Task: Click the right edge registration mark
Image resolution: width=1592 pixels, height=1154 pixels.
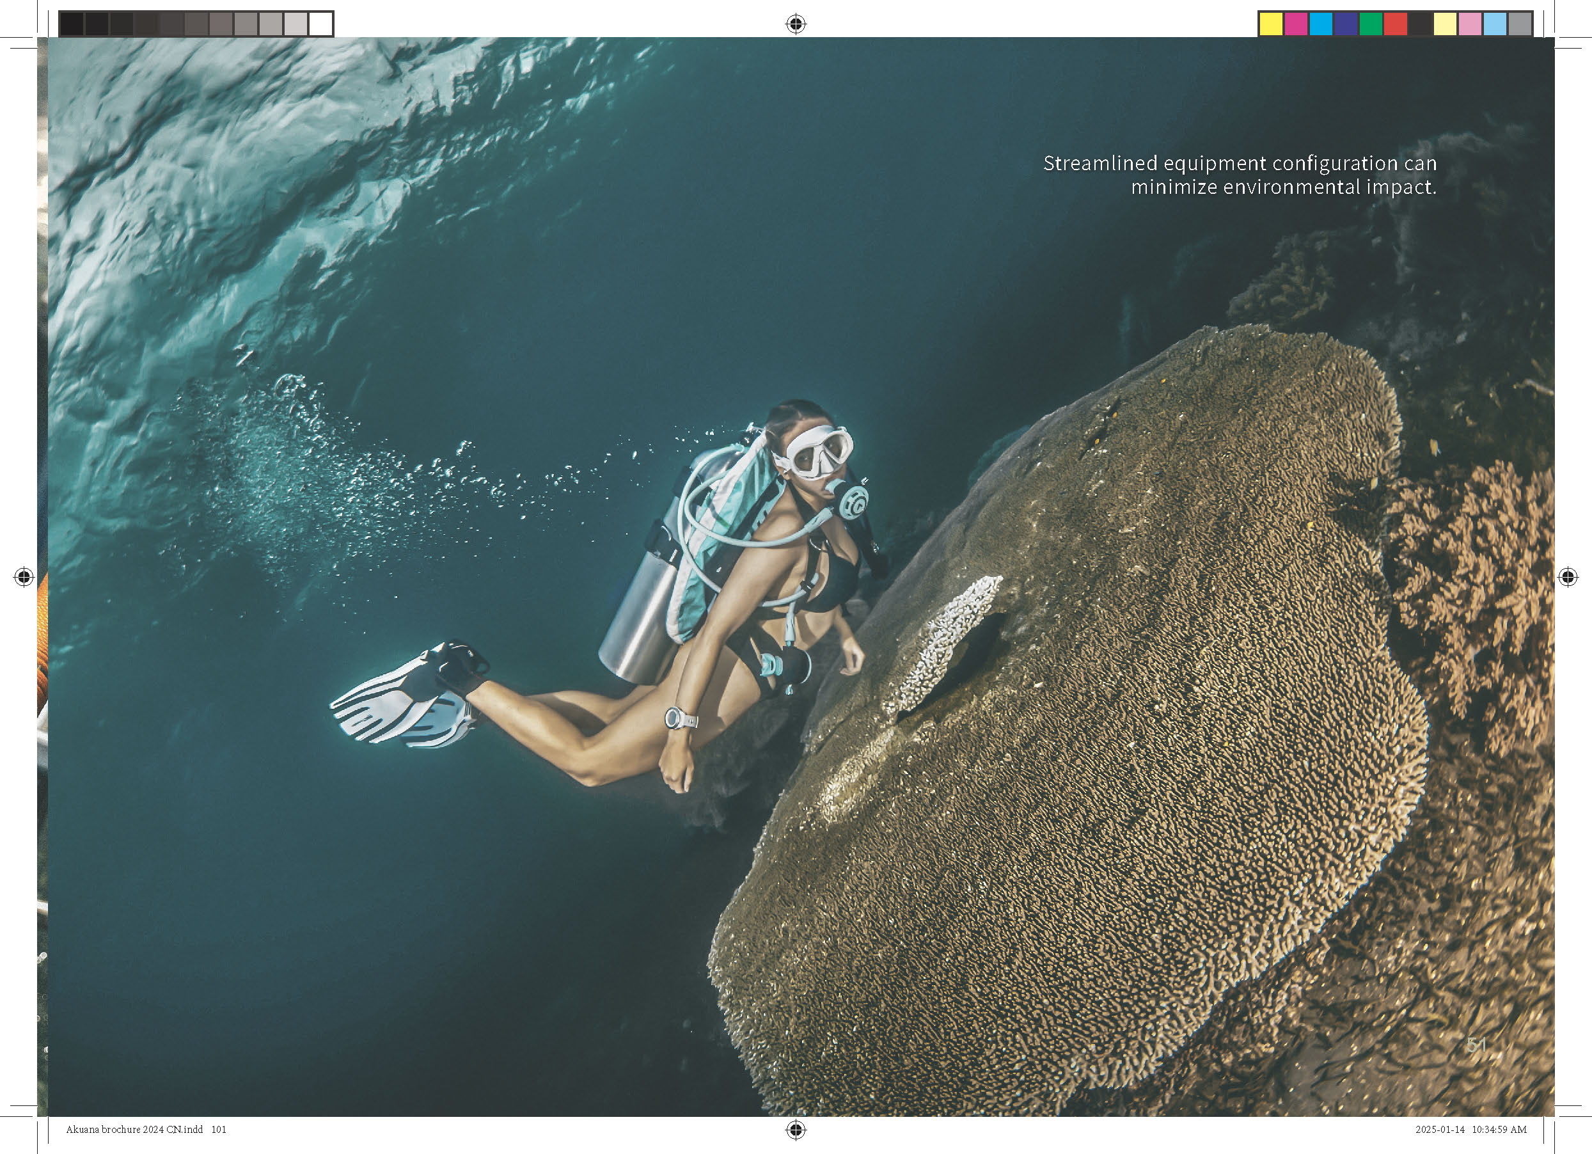Action: [1568, 577]
